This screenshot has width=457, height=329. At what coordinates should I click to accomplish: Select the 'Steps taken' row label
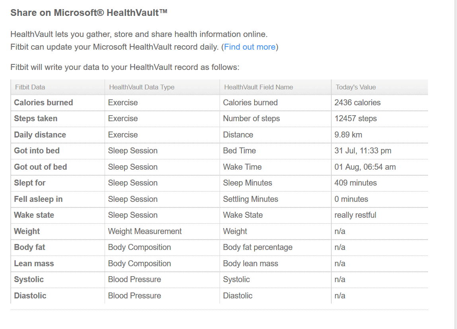point(35,118)
